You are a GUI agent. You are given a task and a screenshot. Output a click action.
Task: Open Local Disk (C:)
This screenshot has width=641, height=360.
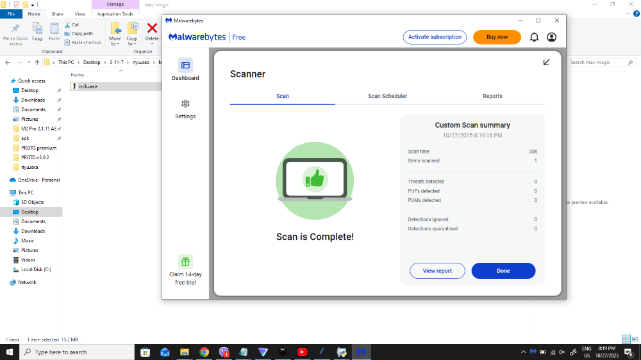coord(36,269)
